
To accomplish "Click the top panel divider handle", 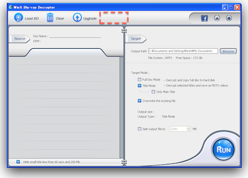I will [124, 31].
